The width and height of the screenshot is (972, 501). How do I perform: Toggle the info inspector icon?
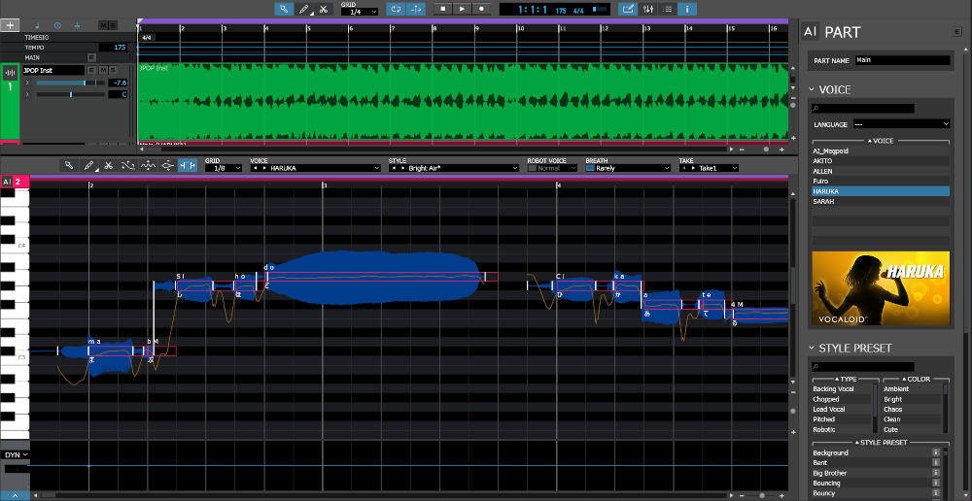click(x=687, y=10)
